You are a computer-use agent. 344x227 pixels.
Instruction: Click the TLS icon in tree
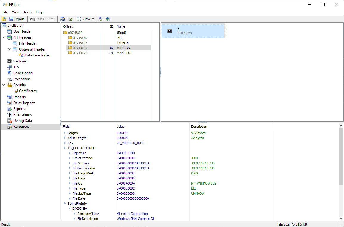point(10,67)
